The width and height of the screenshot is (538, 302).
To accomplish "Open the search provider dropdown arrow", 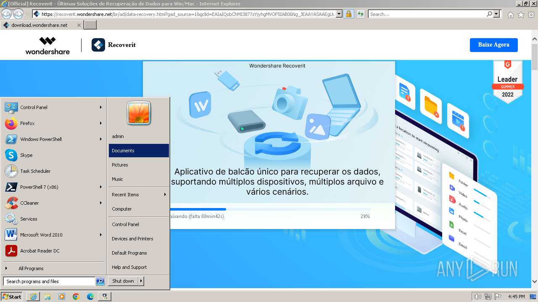I will 496,14.
